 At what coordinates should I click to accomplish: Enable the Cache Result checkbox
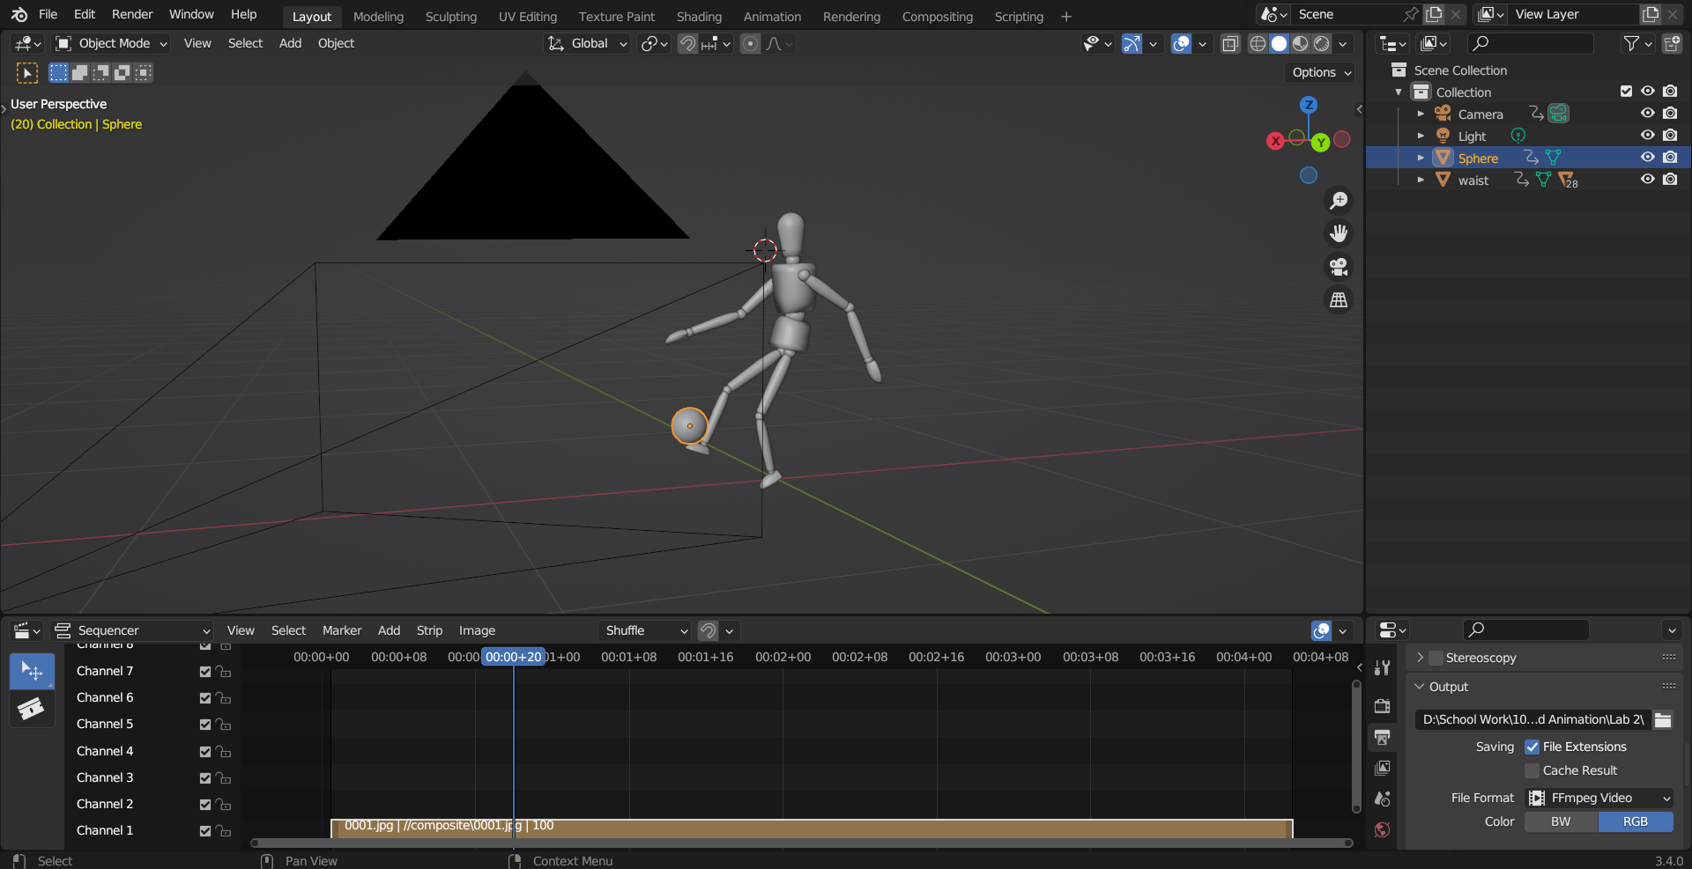click(1533, 770)
